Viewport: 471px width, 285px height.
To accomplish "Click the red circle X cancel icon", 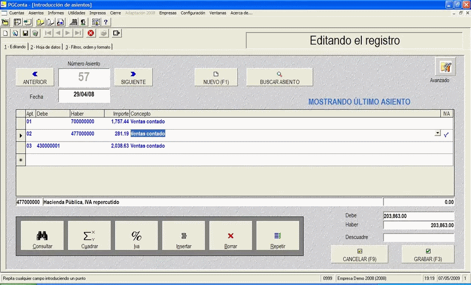I will tap(91, 33).
